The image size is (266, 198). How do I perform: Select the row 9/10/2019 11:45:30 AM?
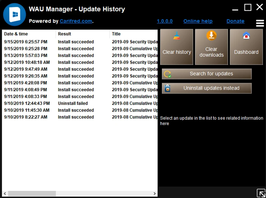80,110
